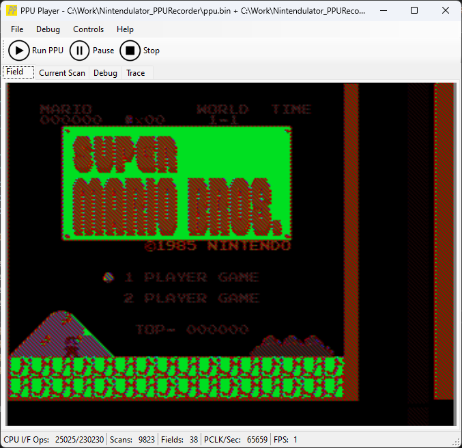Screen dimensions: 462x448
Task: Click the Fields counter in status bar
Action: 180,440
